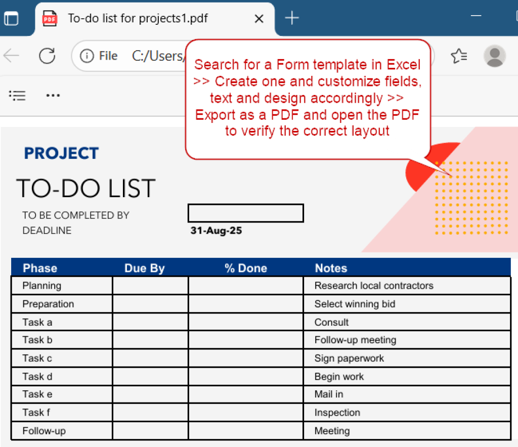Open the More options menu for the PDF
This screenshot has width=518, height=447.
(x=53, y=95)
